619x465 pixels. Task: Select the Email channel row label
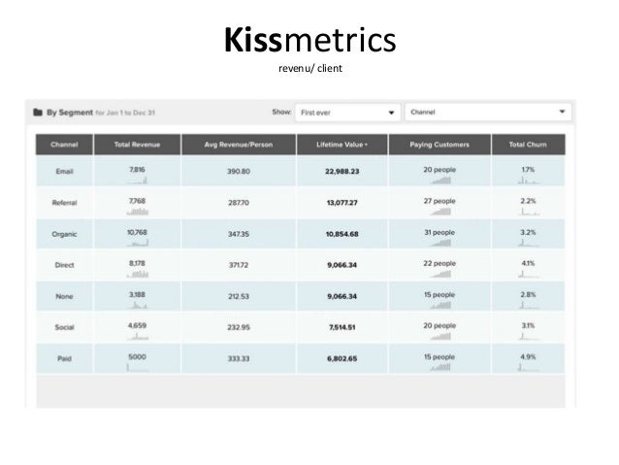point(64,172)
